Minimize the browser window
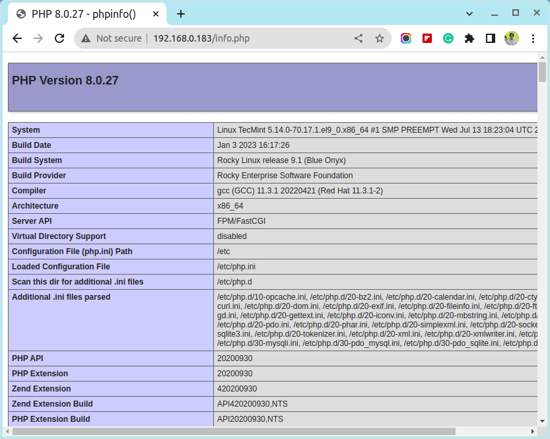Viewport: 550px width, 439px height. click(495, 14)
